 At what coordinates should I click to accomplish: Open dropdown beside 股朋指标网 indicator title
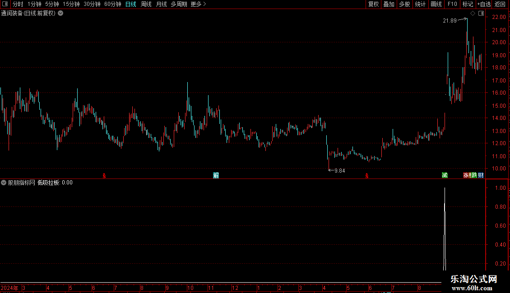(4, 183)
